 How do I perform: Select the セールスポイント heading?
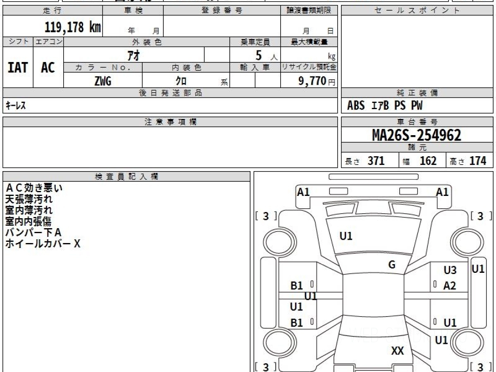click(417, 11)
